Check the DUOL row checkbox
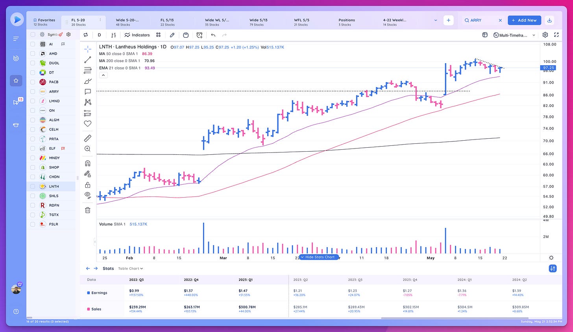The height and width of the screenshot is (332, 573). [x=33, y=63]
